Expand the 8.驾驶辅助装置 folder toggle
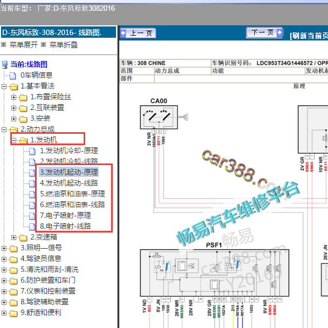Image resolution: width=328 pixels, height=328 pixels. point(4,302)
